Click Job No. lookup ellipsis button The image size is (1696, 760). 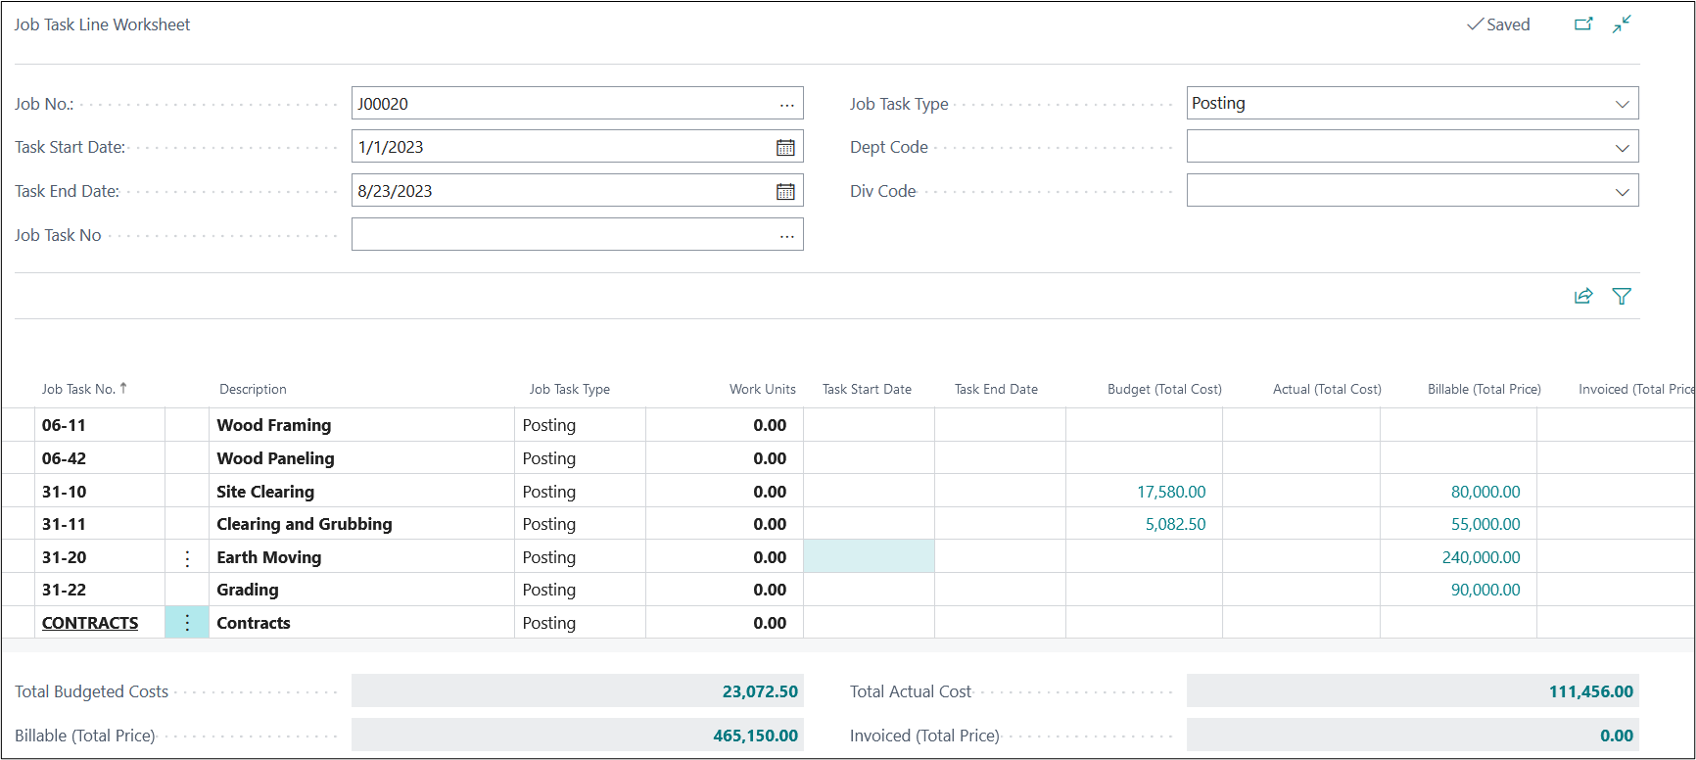click(786, 104)
